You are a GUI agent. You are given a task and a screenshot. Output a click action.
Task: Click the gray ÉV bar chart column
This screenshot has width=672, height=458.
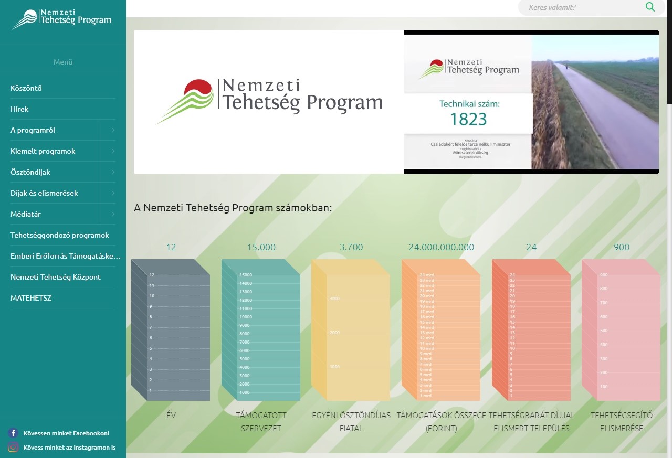[x=171, y=330]
